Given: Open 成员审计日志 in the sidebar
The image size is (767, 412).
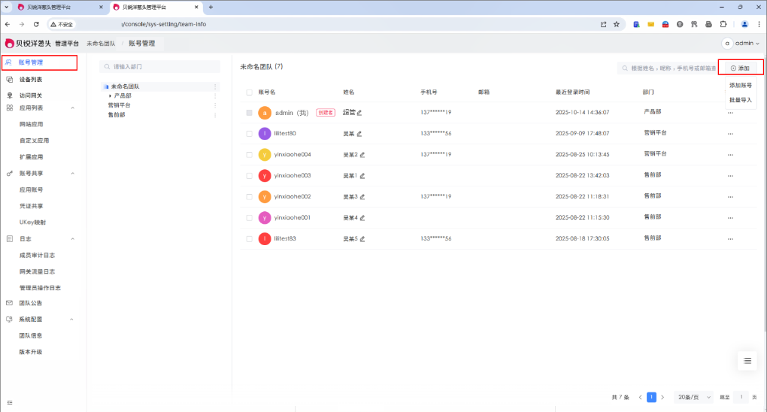Looking at the screenshot, I should [37, 255].
